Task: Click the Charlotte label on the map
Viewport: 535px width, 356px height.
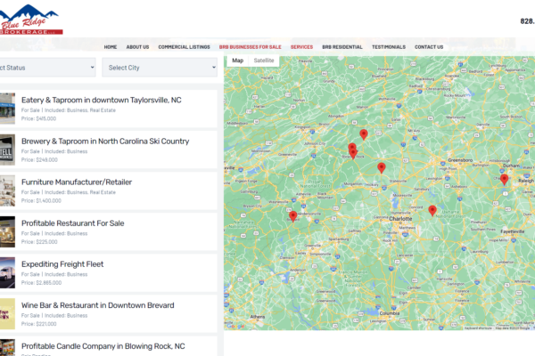Action: [x=400, y=218]
